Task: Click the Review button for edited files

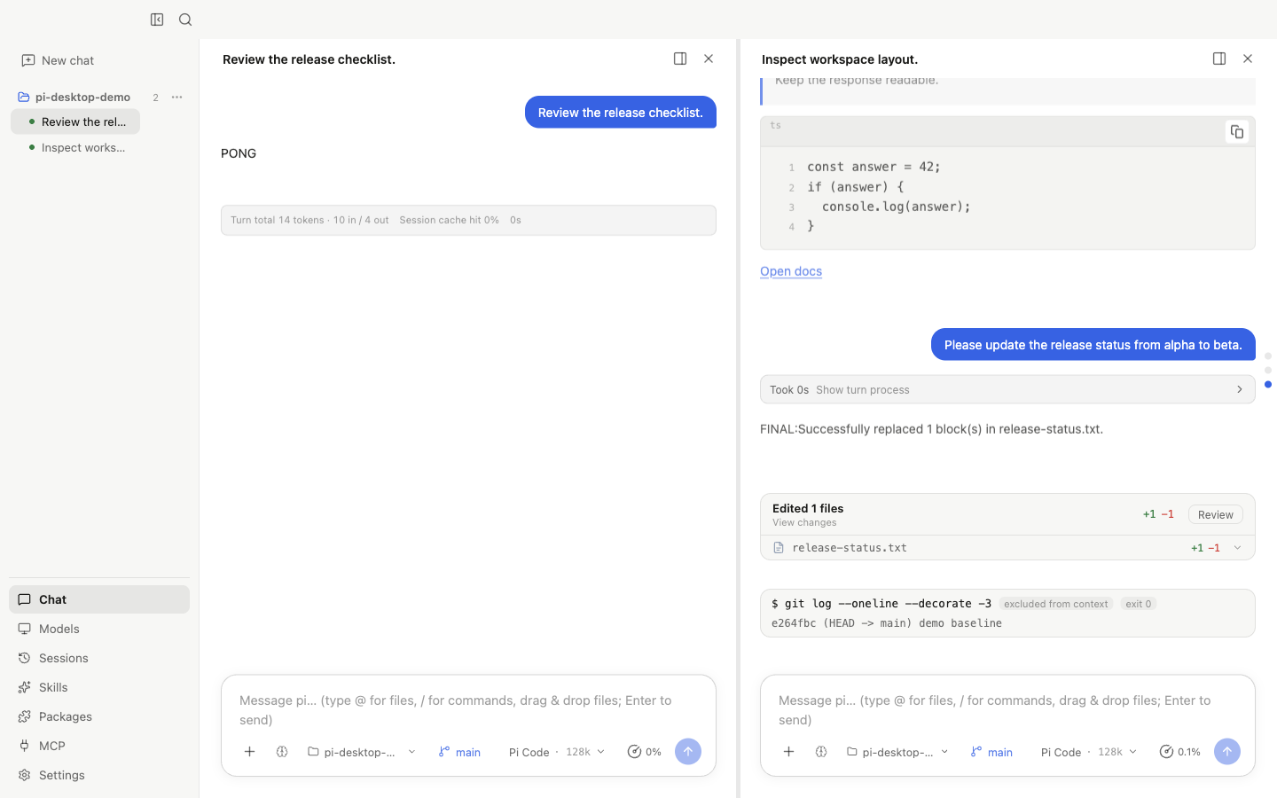Action: 1215,514
